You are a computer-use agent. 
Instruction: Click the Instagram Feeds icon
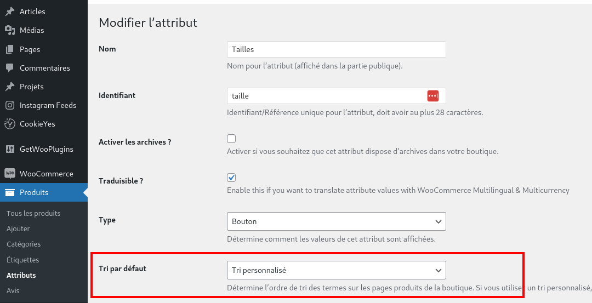(10, 105)
